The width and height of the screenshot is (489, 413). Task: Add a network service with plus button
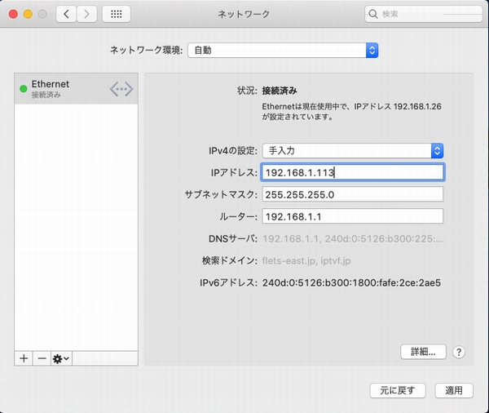24,358
